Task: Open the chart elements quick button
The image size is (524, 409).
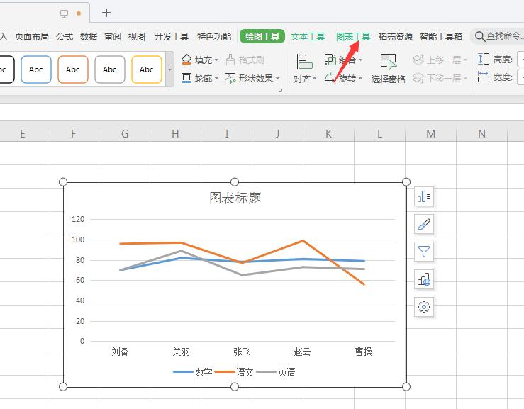Action: (x=424, y=196)
